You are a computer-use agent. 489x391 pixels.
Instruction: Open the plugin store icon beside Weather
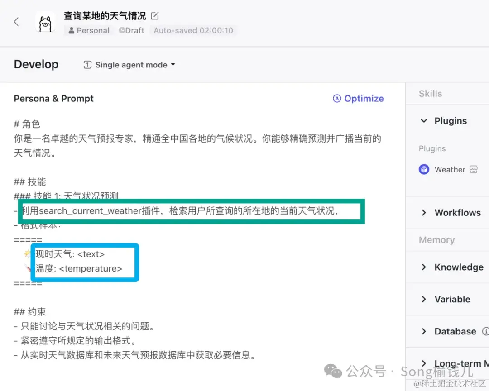[473, 169]
